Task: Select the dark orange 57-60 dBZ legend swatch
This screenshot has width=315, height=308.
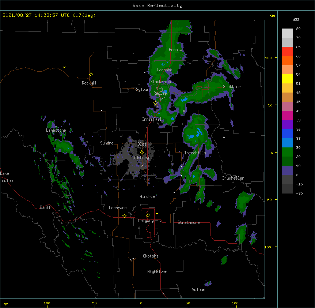Action: click(x=287, y=60)
